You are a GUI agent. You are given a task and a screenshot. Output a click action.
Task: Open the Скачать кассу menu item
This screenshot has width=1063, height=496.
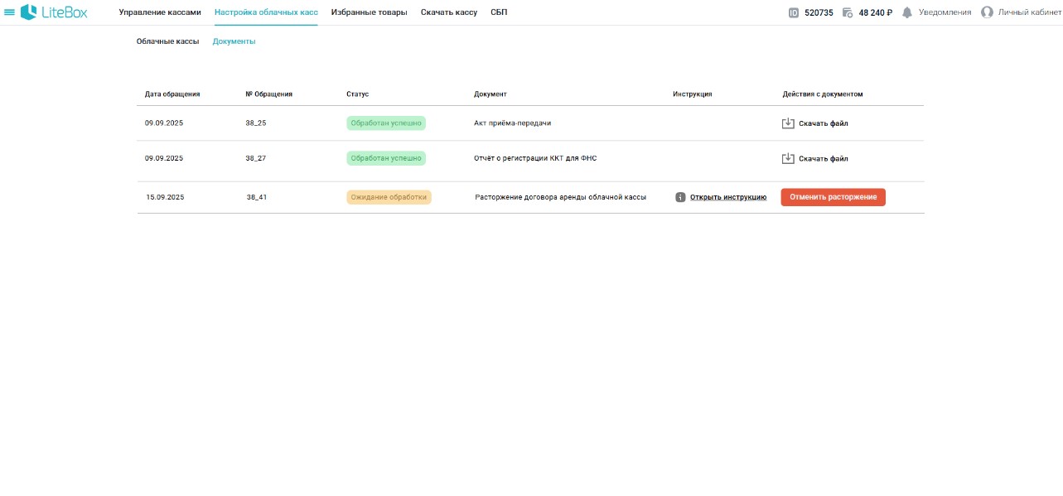[448, 12]
